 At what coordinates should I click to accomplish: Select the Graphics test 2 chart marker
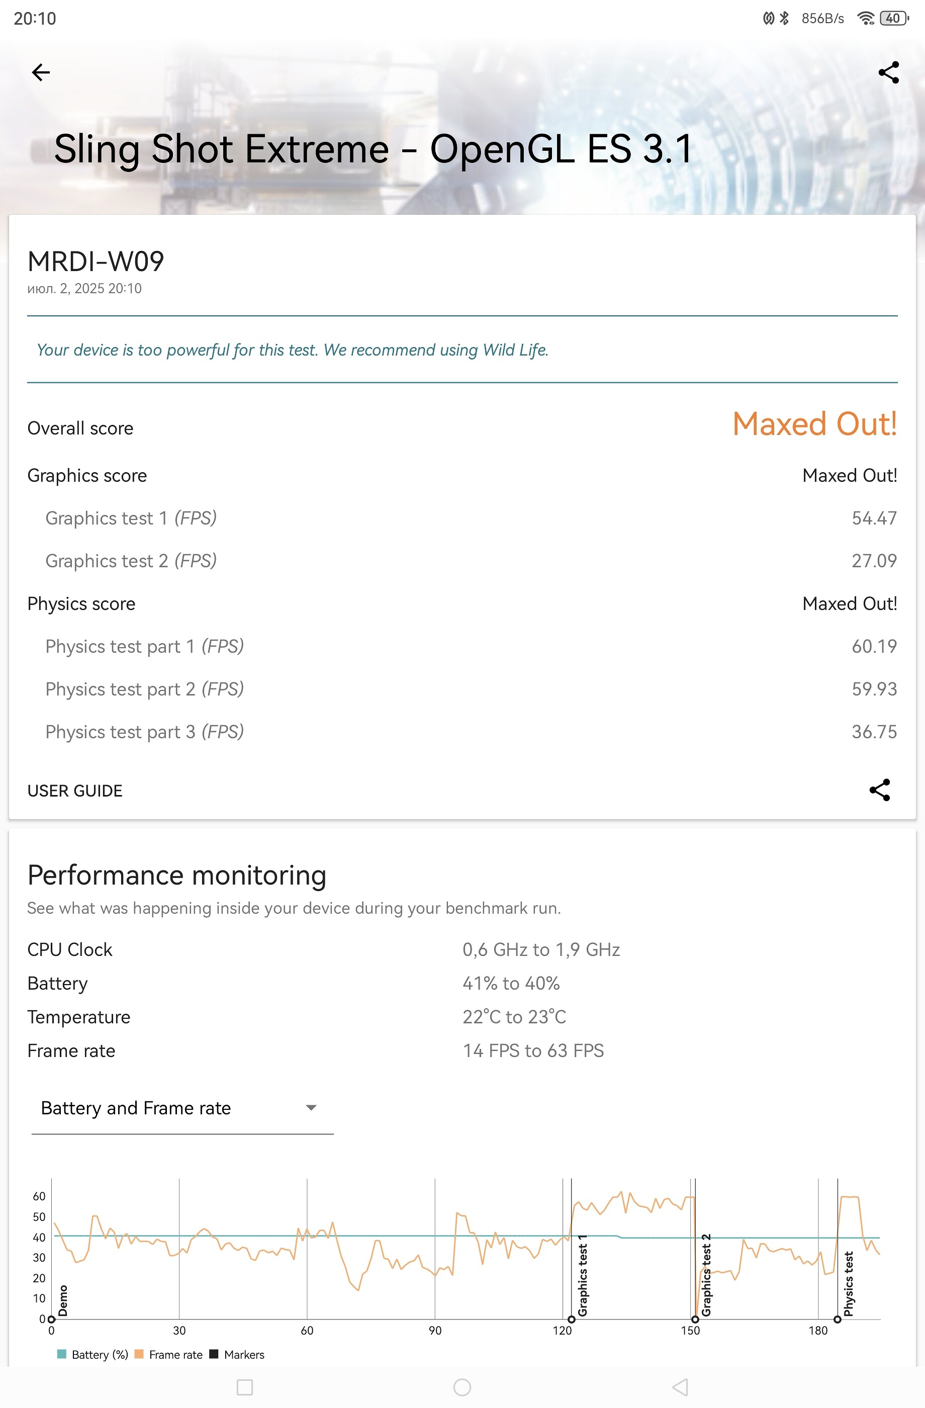(x=695, y=1319)
